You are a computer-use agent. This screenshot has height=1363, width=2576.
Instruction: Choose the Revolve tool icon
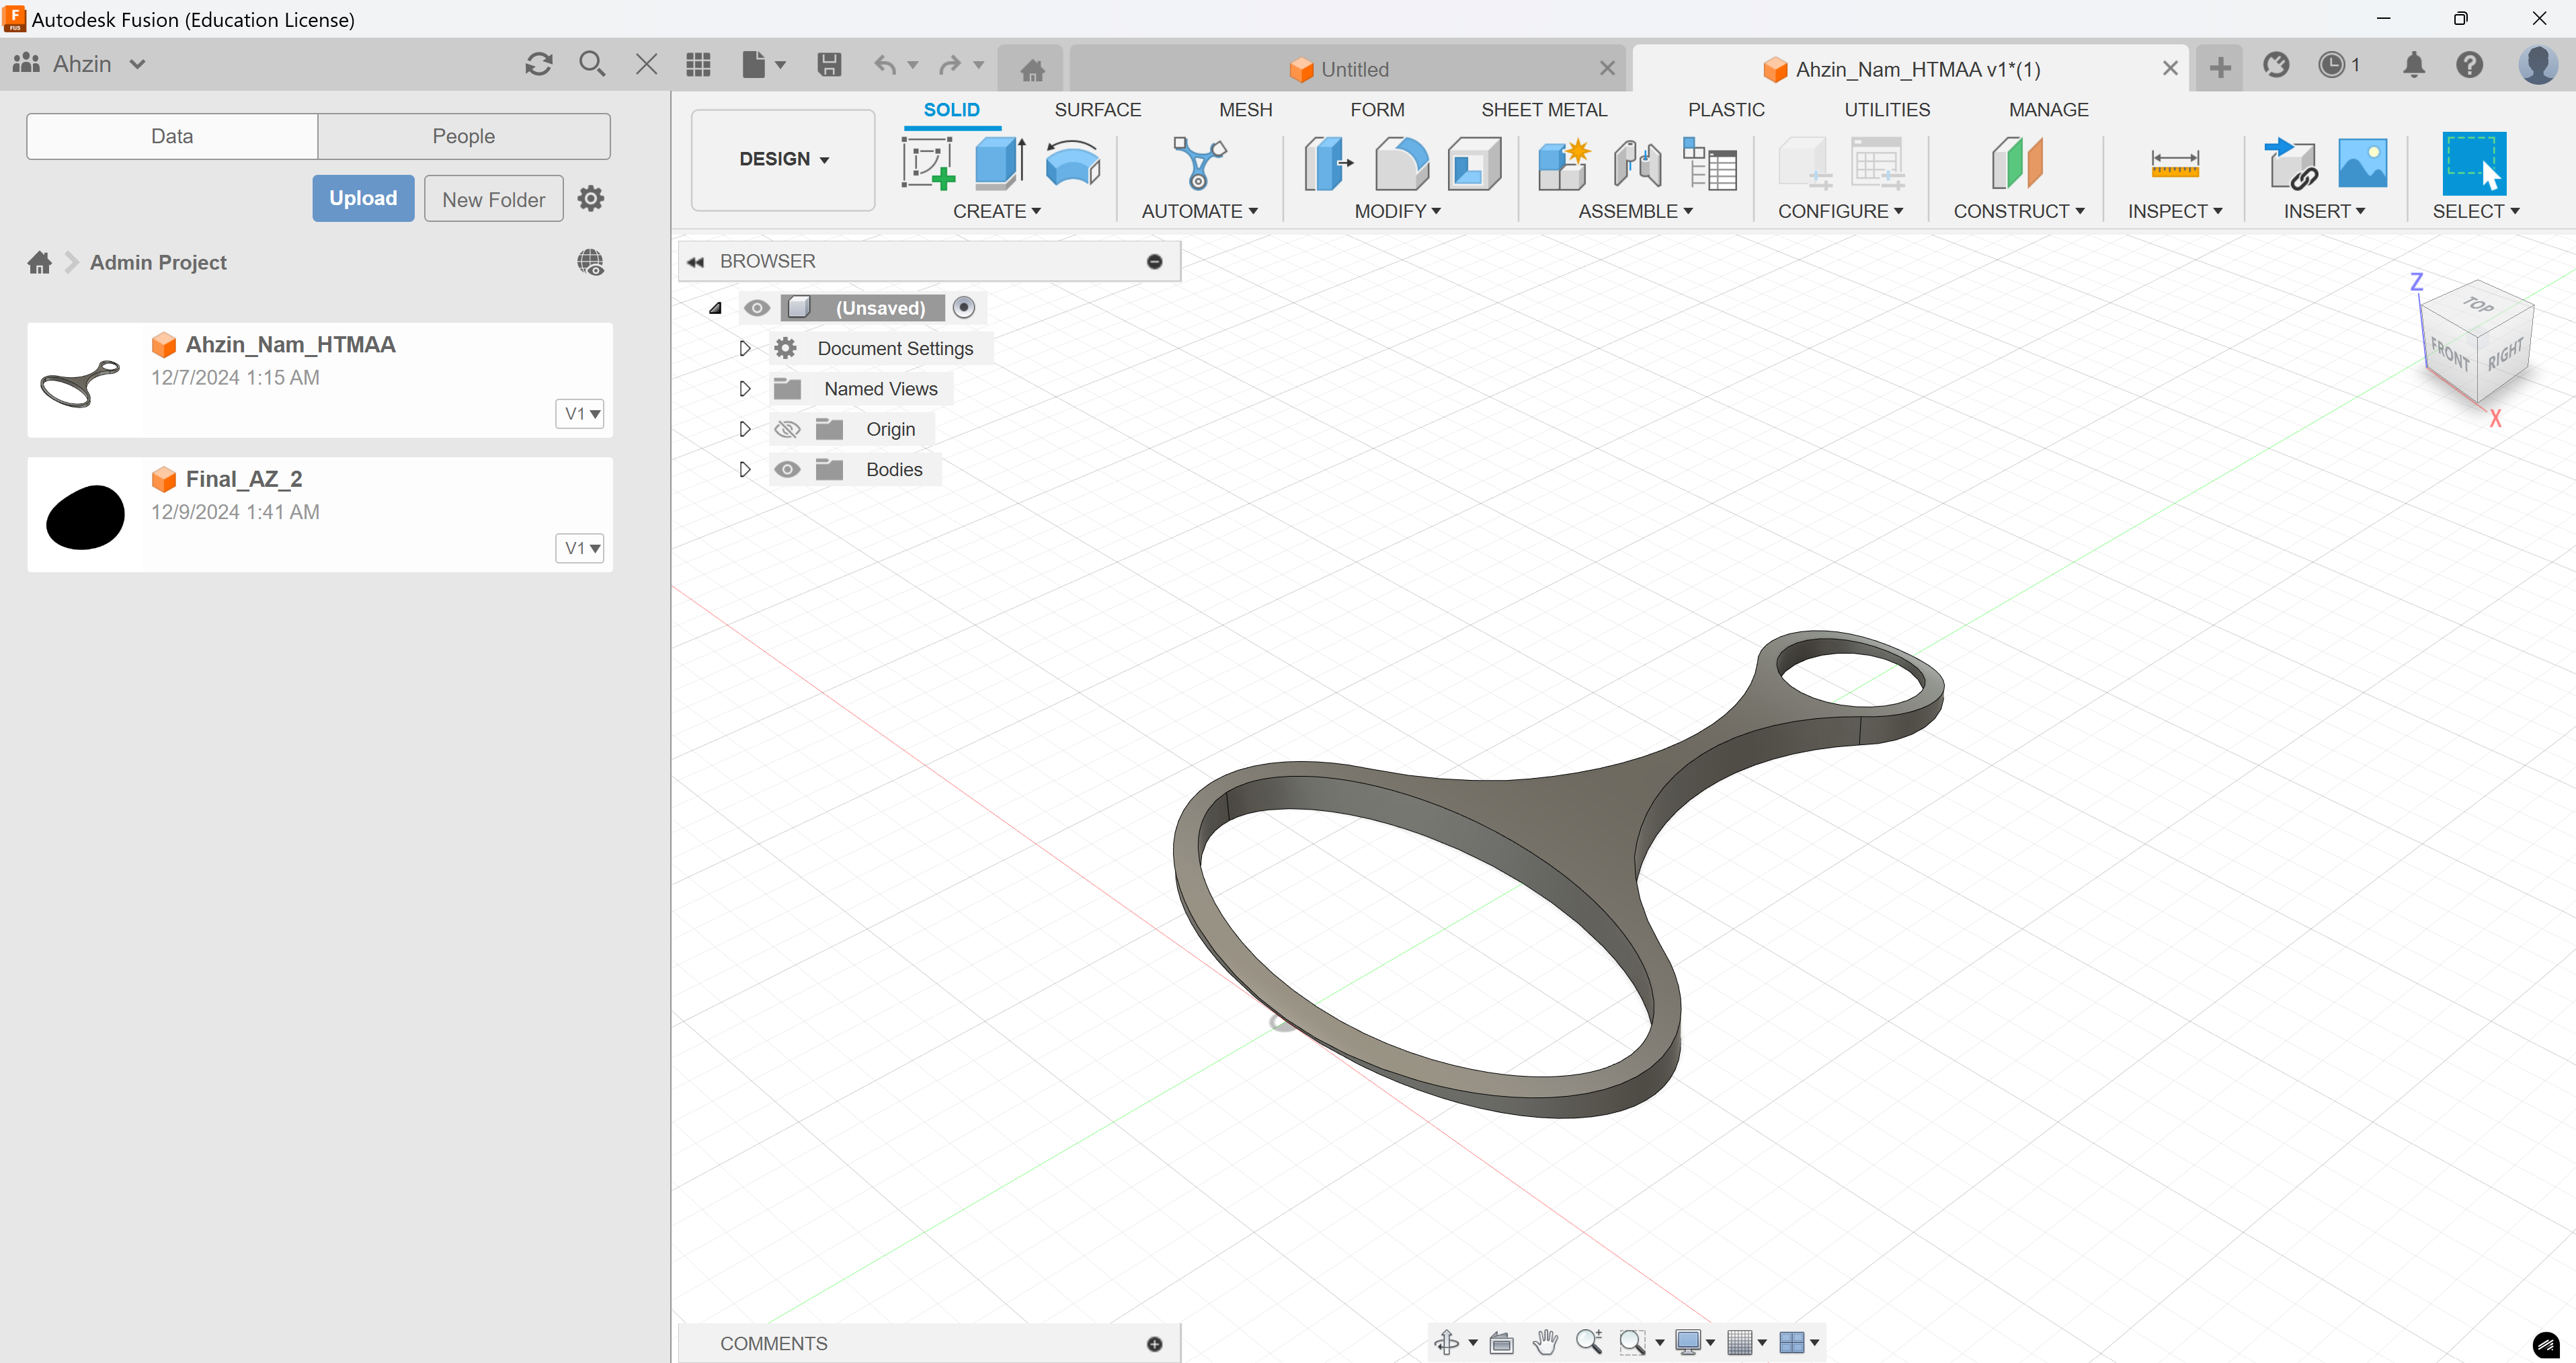pos(1073,164)
